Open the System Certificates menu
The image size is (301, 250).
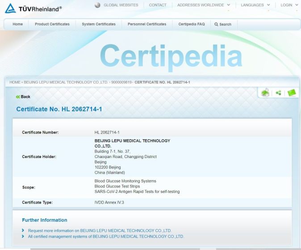(99, 24)
